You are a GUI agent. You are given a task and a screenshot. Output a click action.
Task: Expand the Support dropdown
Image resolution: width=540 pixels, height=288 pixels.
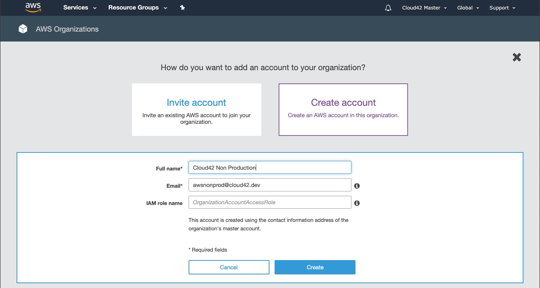point(502,7)
